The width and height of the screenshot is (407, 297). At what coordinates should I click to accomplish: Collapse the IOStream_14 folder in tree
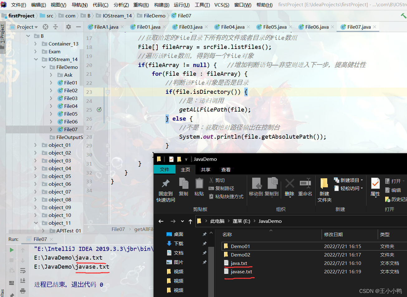tap(36, 59)
